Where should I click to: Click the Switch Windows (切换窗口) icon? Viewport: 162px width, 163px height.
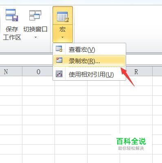point(35,15)
